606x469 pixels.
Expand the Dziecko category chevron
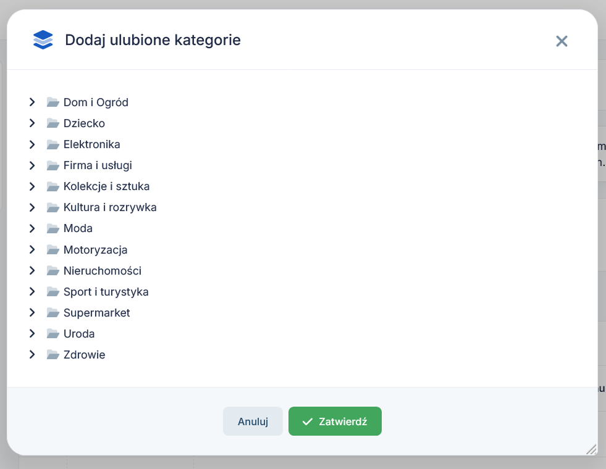coord(32,123)
